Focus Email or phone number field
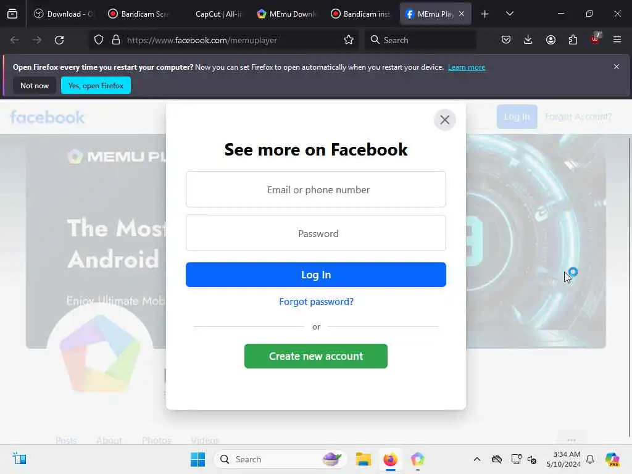Image resolution: width=632 pixels, height=474 pixels. 315,189
